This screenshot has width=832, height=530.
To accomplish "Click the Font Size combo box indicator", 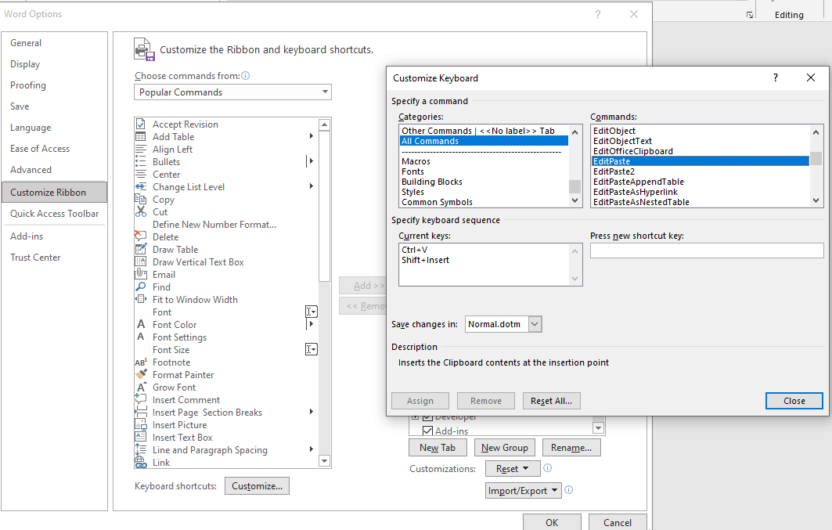I will tap(312, 349).
